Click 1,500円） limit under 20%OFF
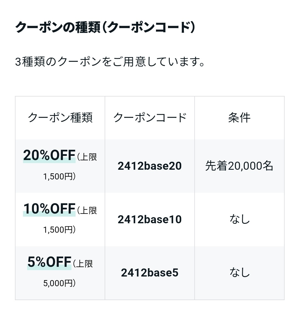Screen dimensions: 299x317 point(60,176)
